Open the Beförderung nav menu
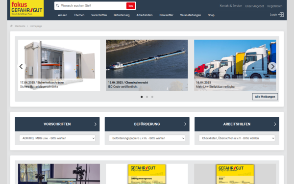The height and width of the screenshot is (184, 294). point(122,15)
